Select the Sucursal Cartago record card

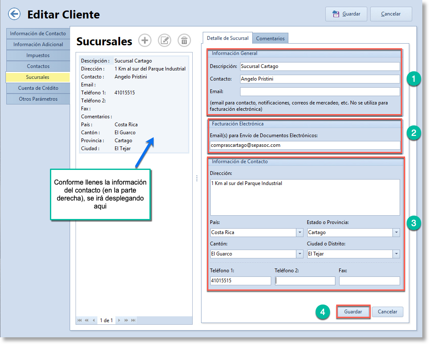click(134, 104)
